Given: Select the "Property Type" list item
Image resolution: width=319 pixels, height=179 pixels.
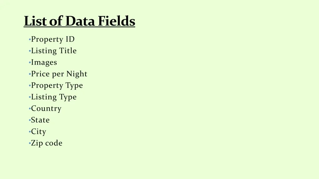Looking at the screenshot, I should coord(57,85).
